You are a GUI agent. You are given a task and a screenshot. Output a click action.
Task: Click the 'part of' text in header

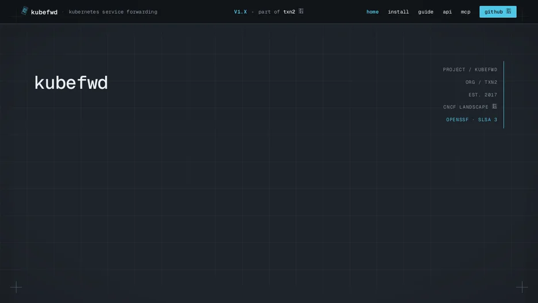coord(268,11)
